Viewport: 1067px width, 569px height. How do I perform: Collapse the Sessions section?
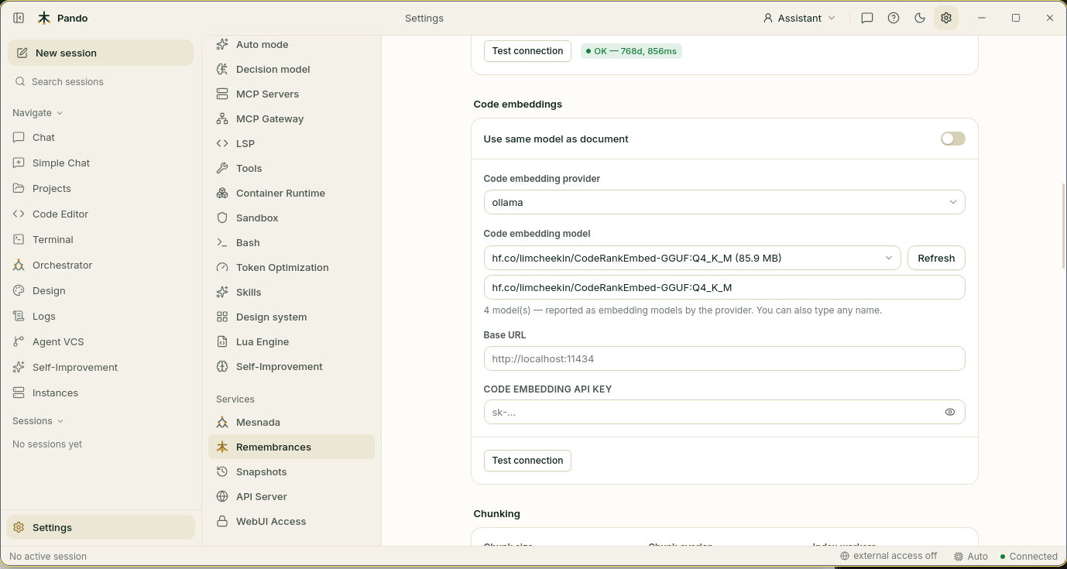click(38, 420)
